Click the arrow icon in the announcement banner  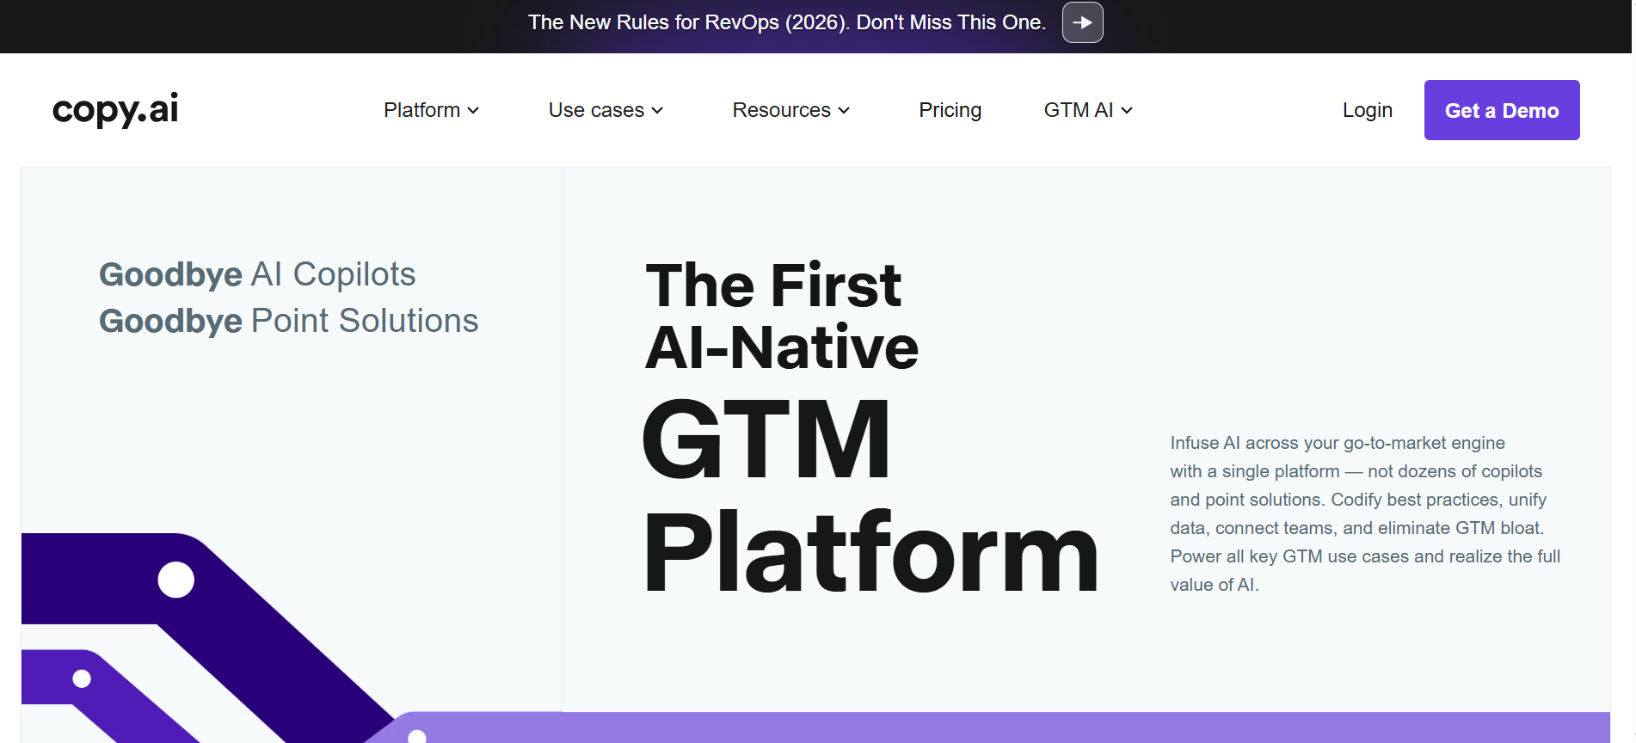(1082, 22)
